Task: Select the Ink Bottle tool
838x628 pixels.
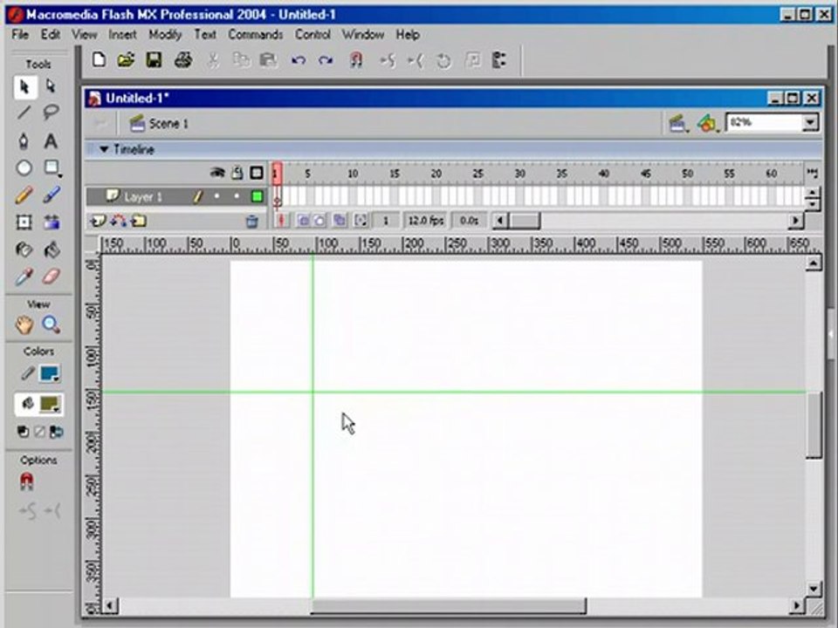Action: (24, 249)
